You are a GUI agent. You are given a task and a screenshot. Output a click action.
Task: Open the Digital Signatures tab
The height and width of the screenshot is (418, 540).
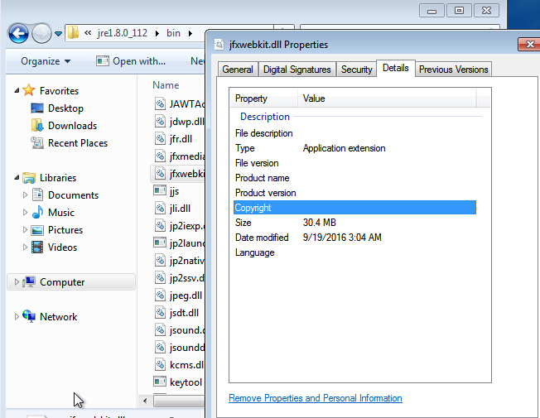pos(297,70)
